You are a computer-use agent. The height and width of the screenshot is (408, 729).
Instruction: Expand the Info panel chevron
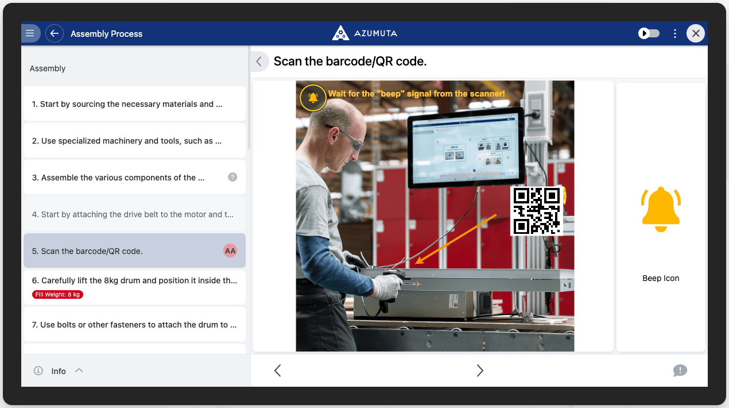(x=79, y=371)
